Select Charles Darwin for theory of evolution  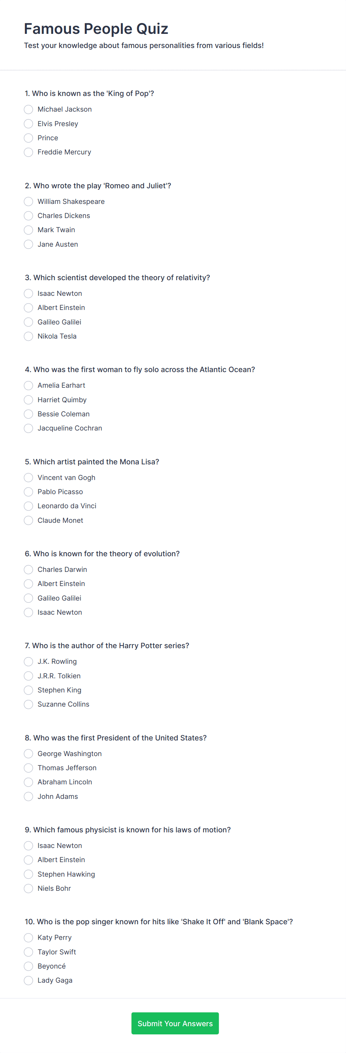pyautogui.click(x=28, y=569)
